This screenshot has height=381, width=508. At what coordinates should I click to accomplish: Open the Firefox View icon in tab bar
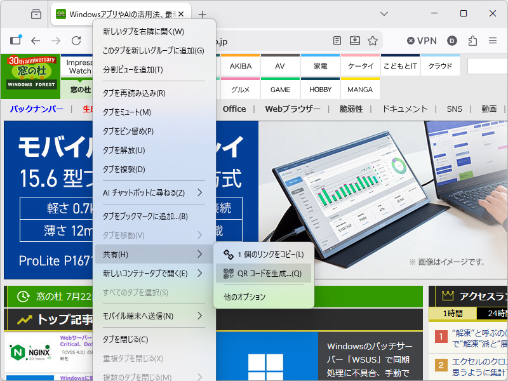click(x=36, y=14)
